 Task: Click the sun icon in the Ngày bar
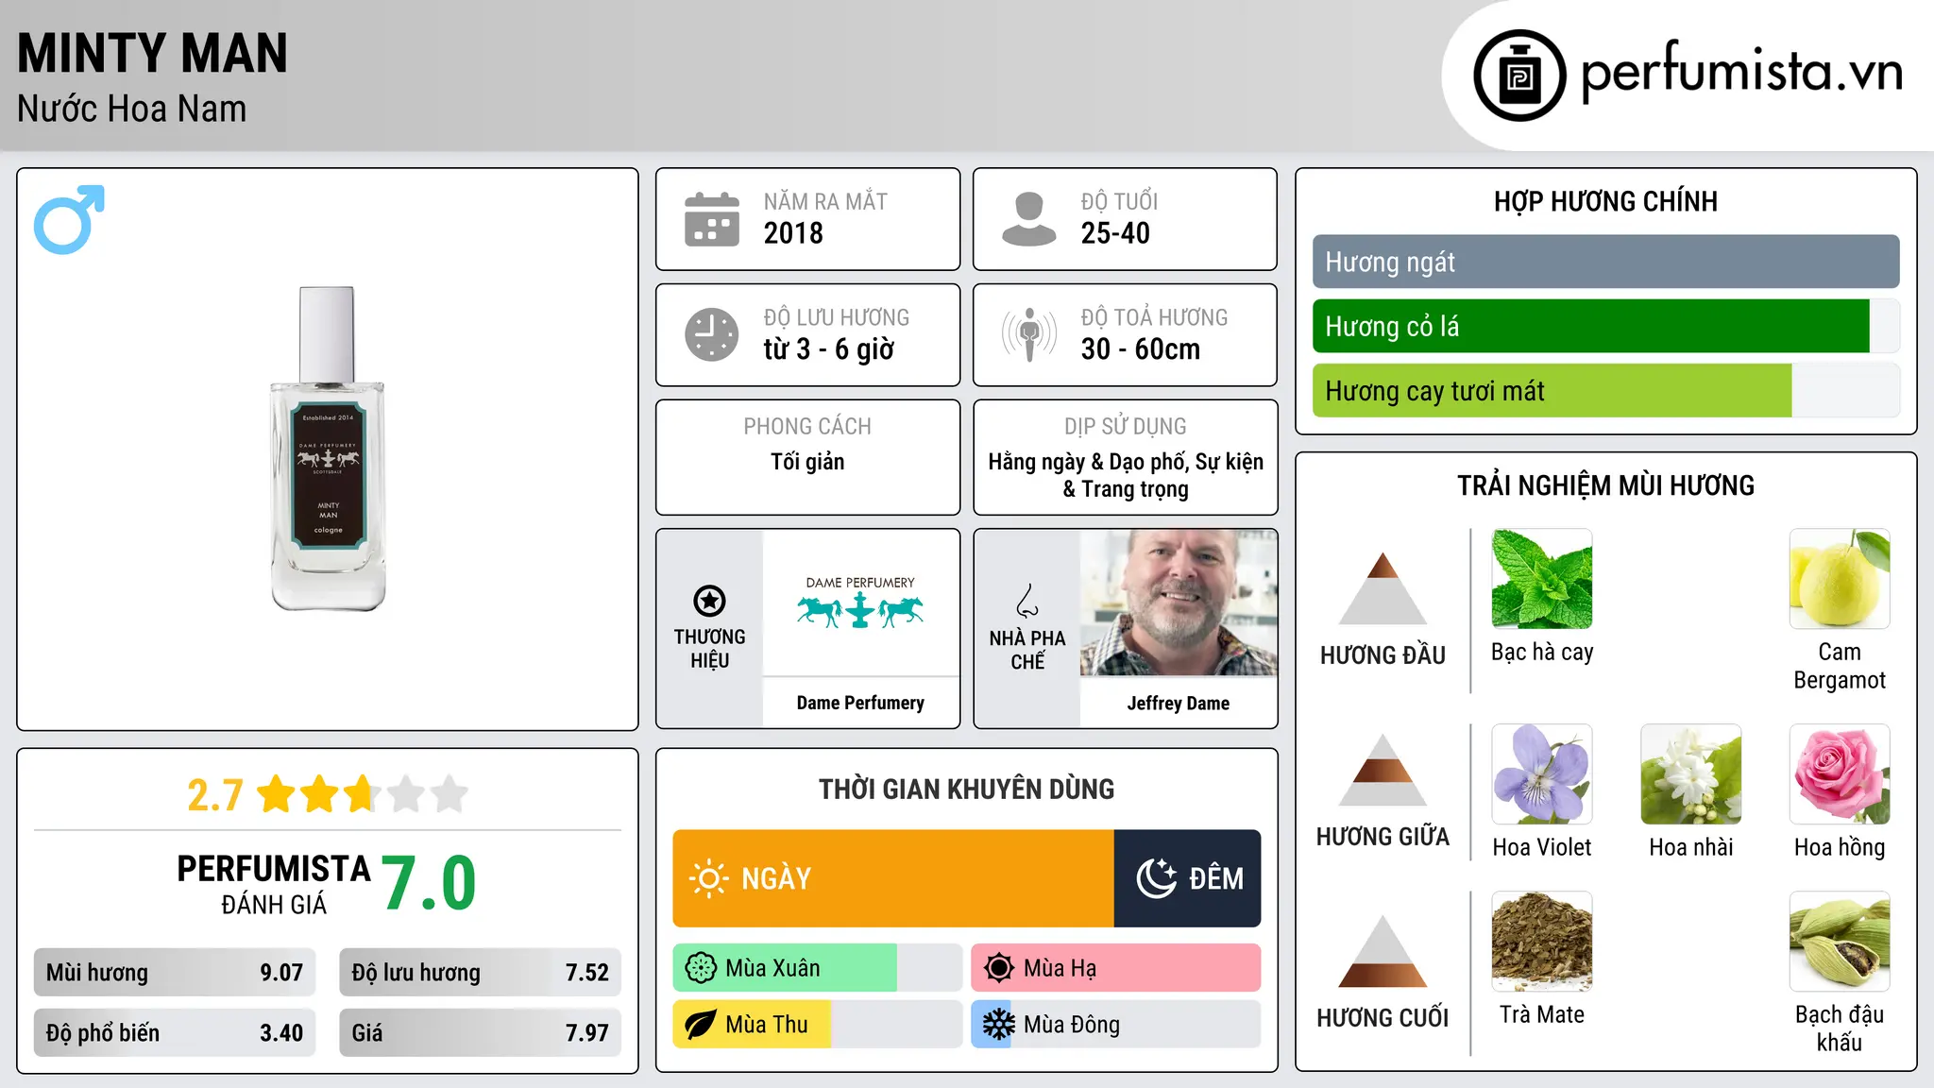[709, 878]
